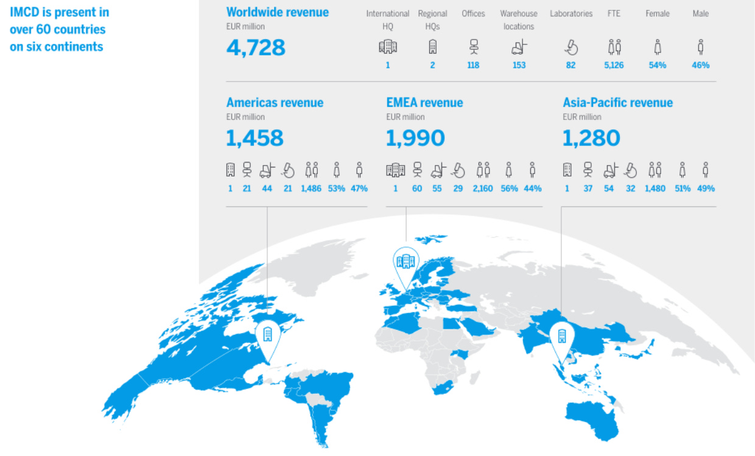Click the Offices chair icon in header
The height and width of the screenshot is (456, 755).
[474, 47]
